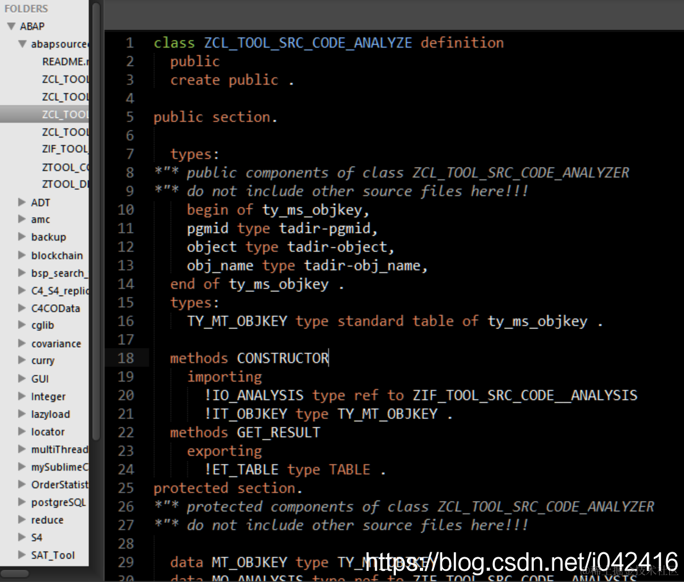
Task: Click 'create public' on line 3
Action: pyautogui.click(x=224, y=80)
